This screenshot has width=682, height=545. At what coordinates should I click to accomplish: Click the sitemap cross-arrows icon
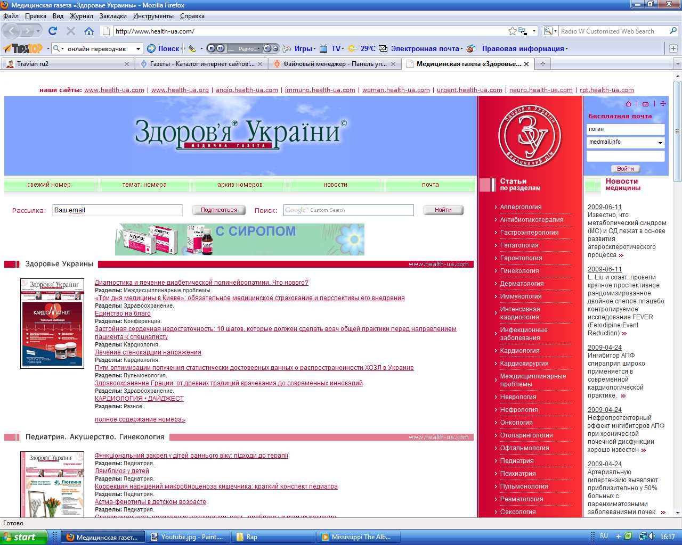click(x=663, y=104)
